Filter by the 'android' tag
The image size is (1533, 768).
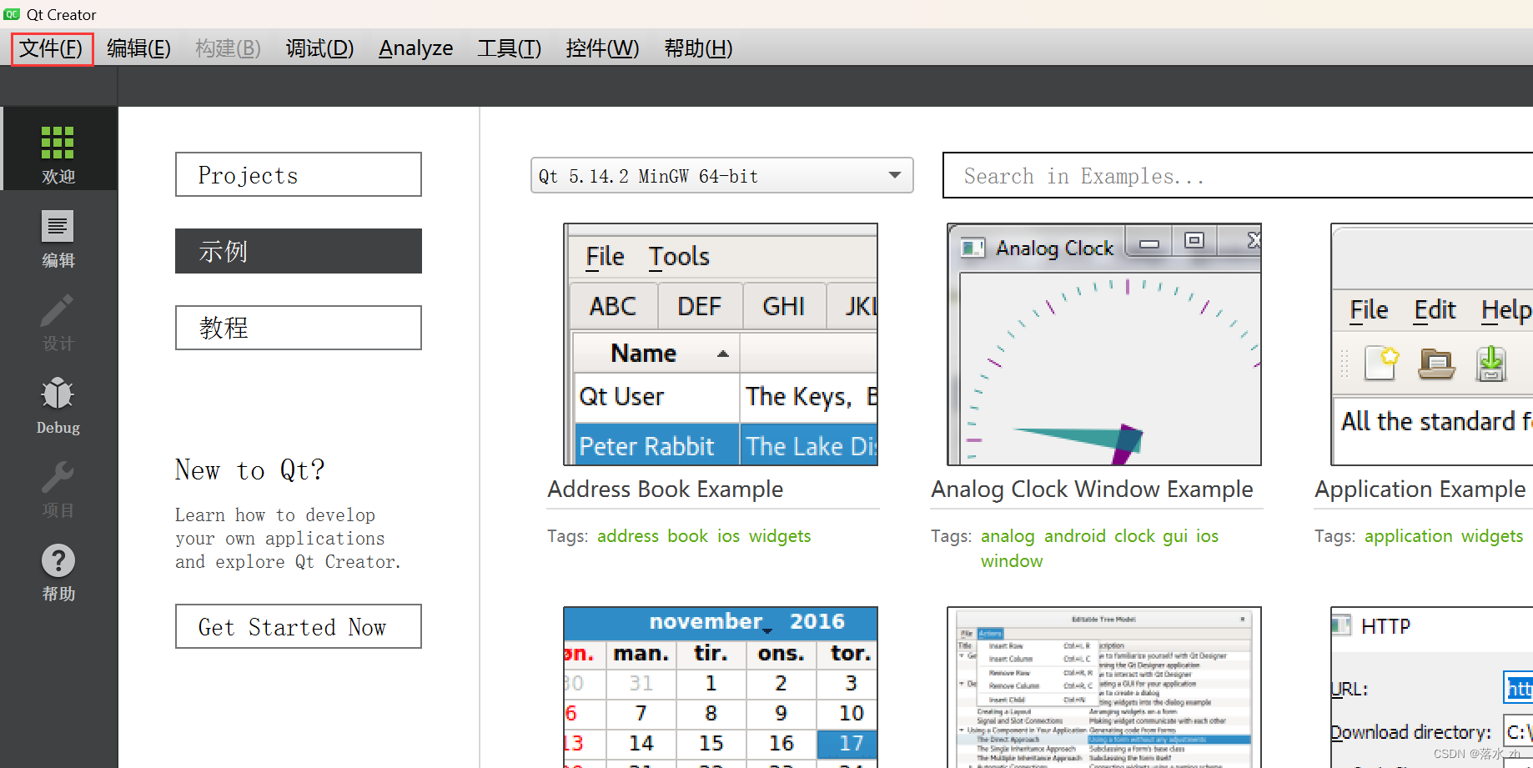[x=1075, y=535]
